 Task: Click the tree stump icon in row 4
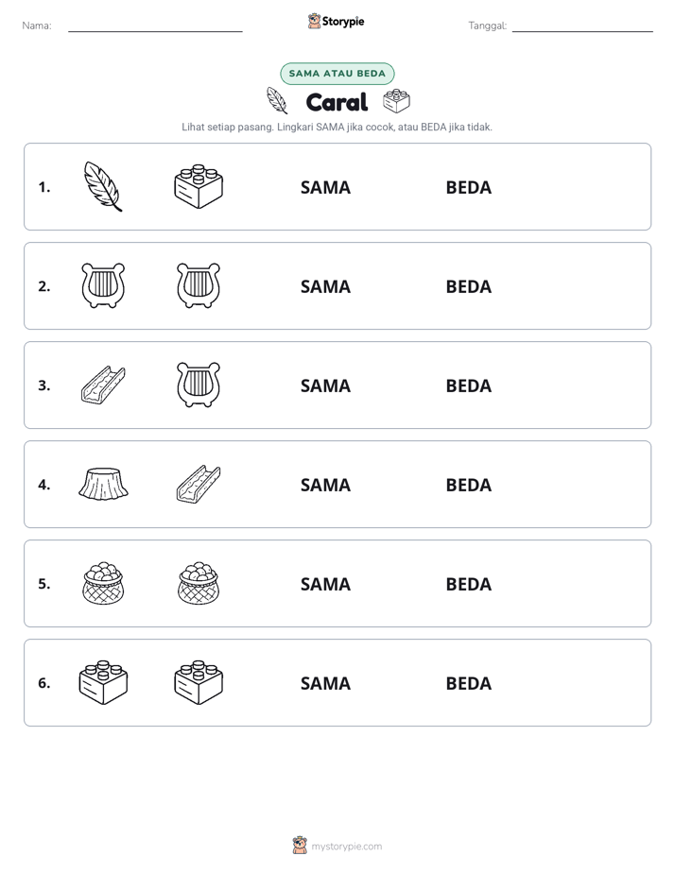(103, 484)
